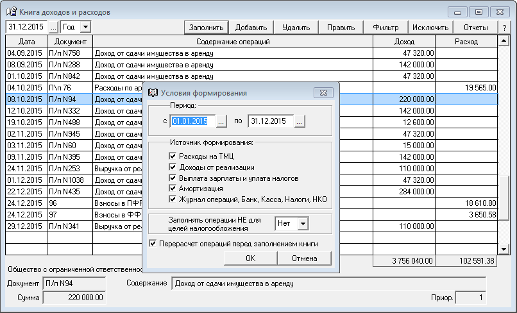517x313 pixels.
Task: Uncheck Выплата зарплаты и уплата налогов
Action: tap(173, 178)
